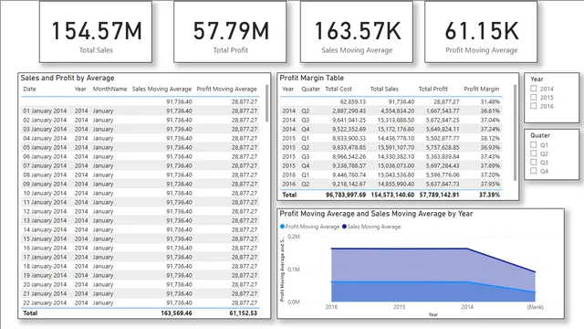Click the 'Sales and Profit by Average' title
Screen dimensions: 584x329
(68, 78)
